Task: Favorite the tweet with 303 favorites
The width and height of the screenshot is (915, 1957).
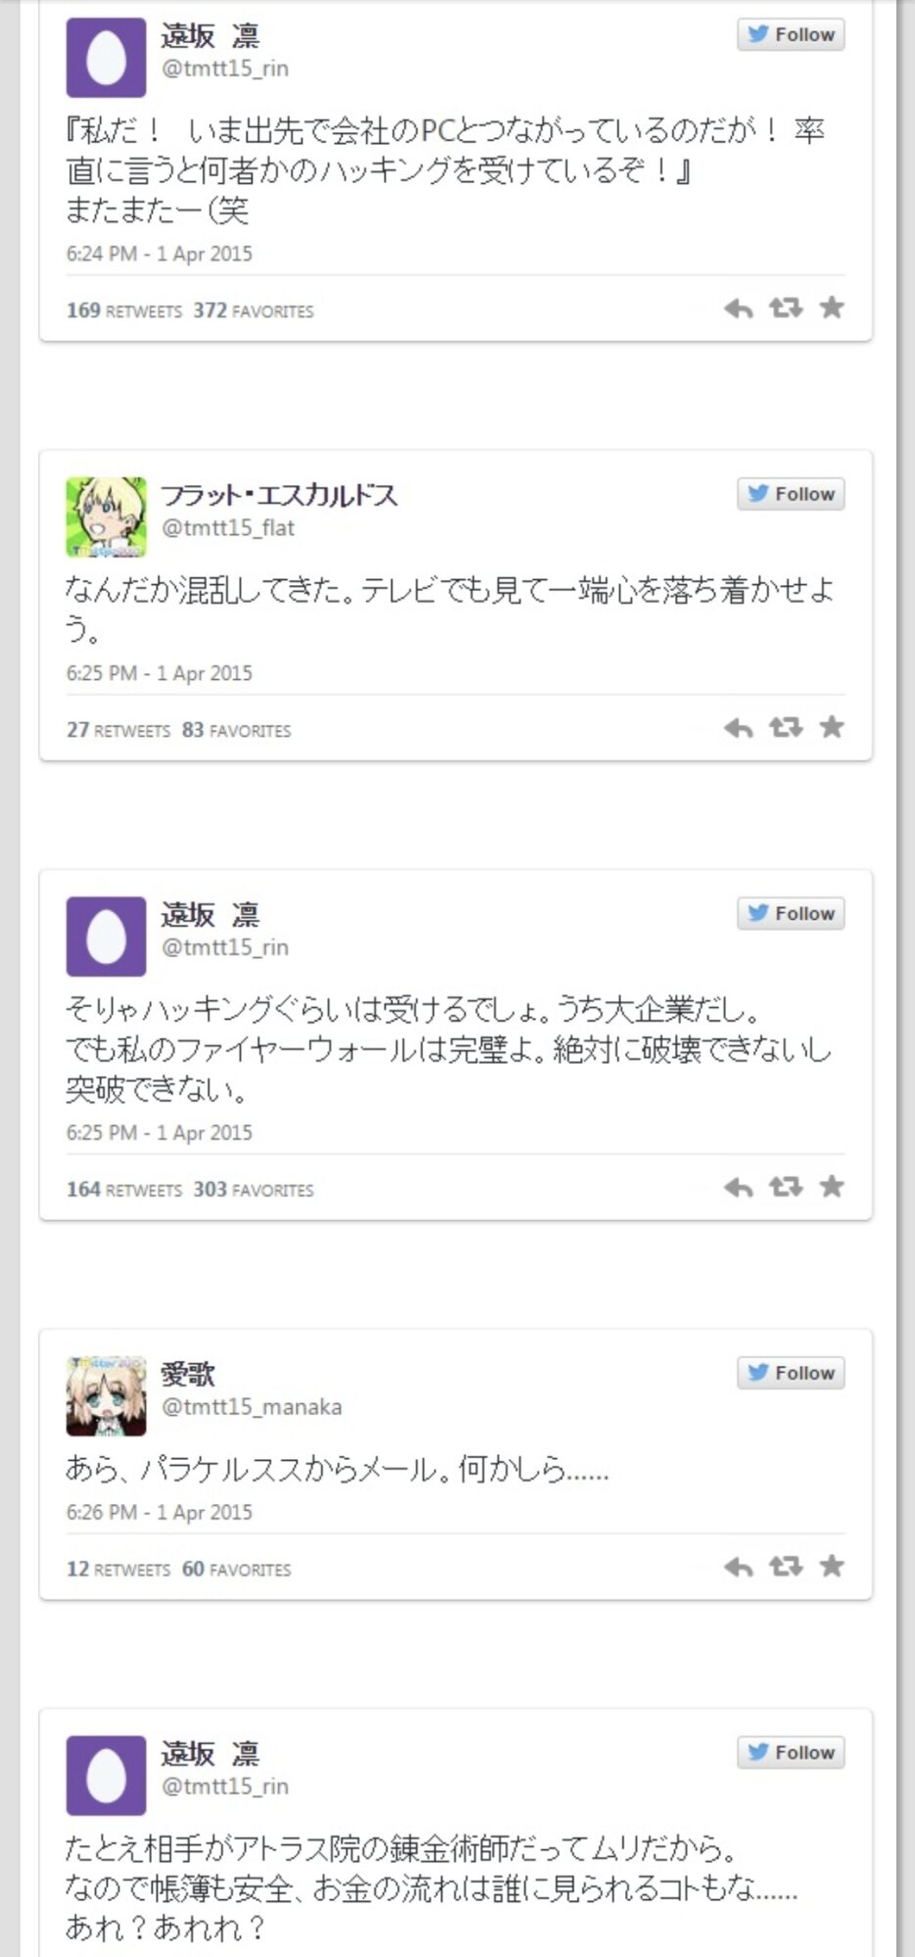Action: point(832,1187)
